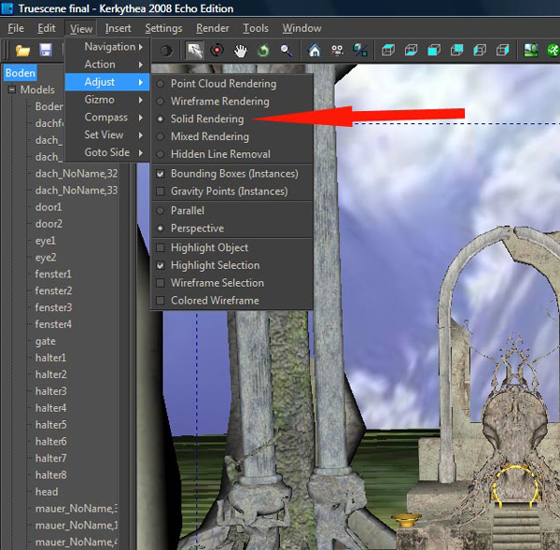
Task: Select head in the model tree
Action: [47, 492]
